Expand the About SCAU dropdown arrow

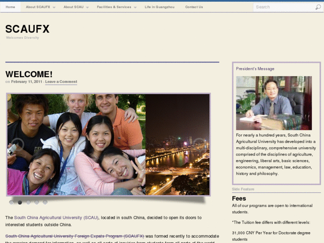point(87,8)
